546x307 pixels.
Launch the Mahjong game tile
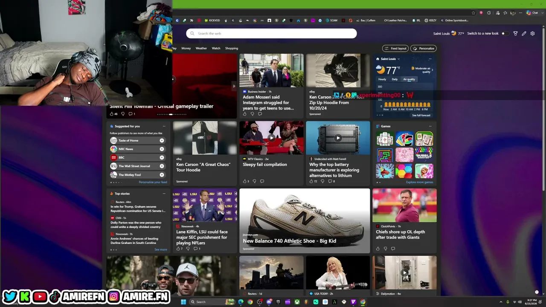[x=385, y=139]
